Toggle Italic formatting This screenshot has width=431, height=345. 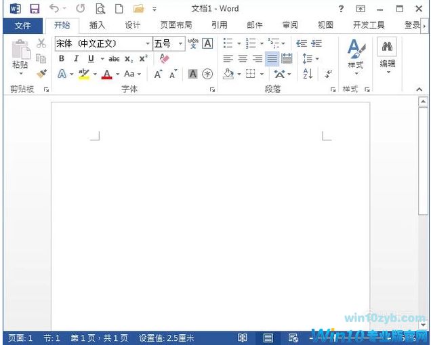click(76, 59)
